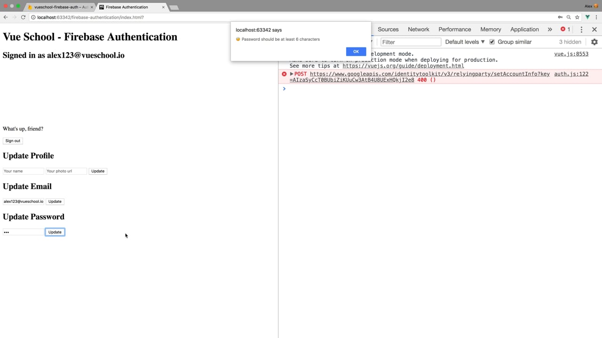
Task: Switch to the Application tab
Action: pos(524,29)
